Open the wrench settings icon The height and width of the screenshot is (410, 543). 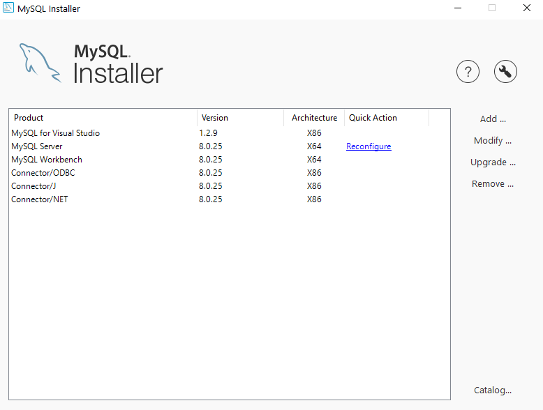tap(505, 71)
